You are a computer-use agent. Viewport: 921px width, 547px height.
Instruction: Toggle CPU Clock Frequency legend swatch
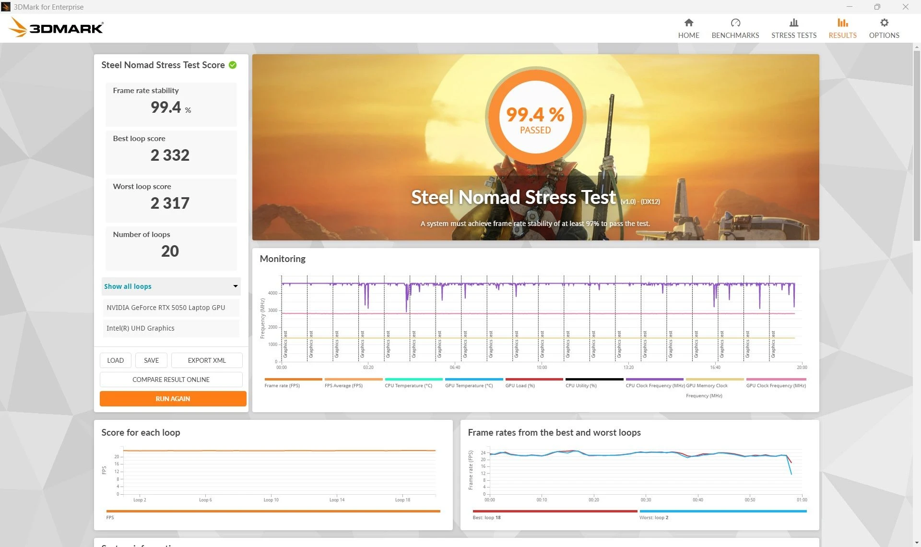[654, 379]
